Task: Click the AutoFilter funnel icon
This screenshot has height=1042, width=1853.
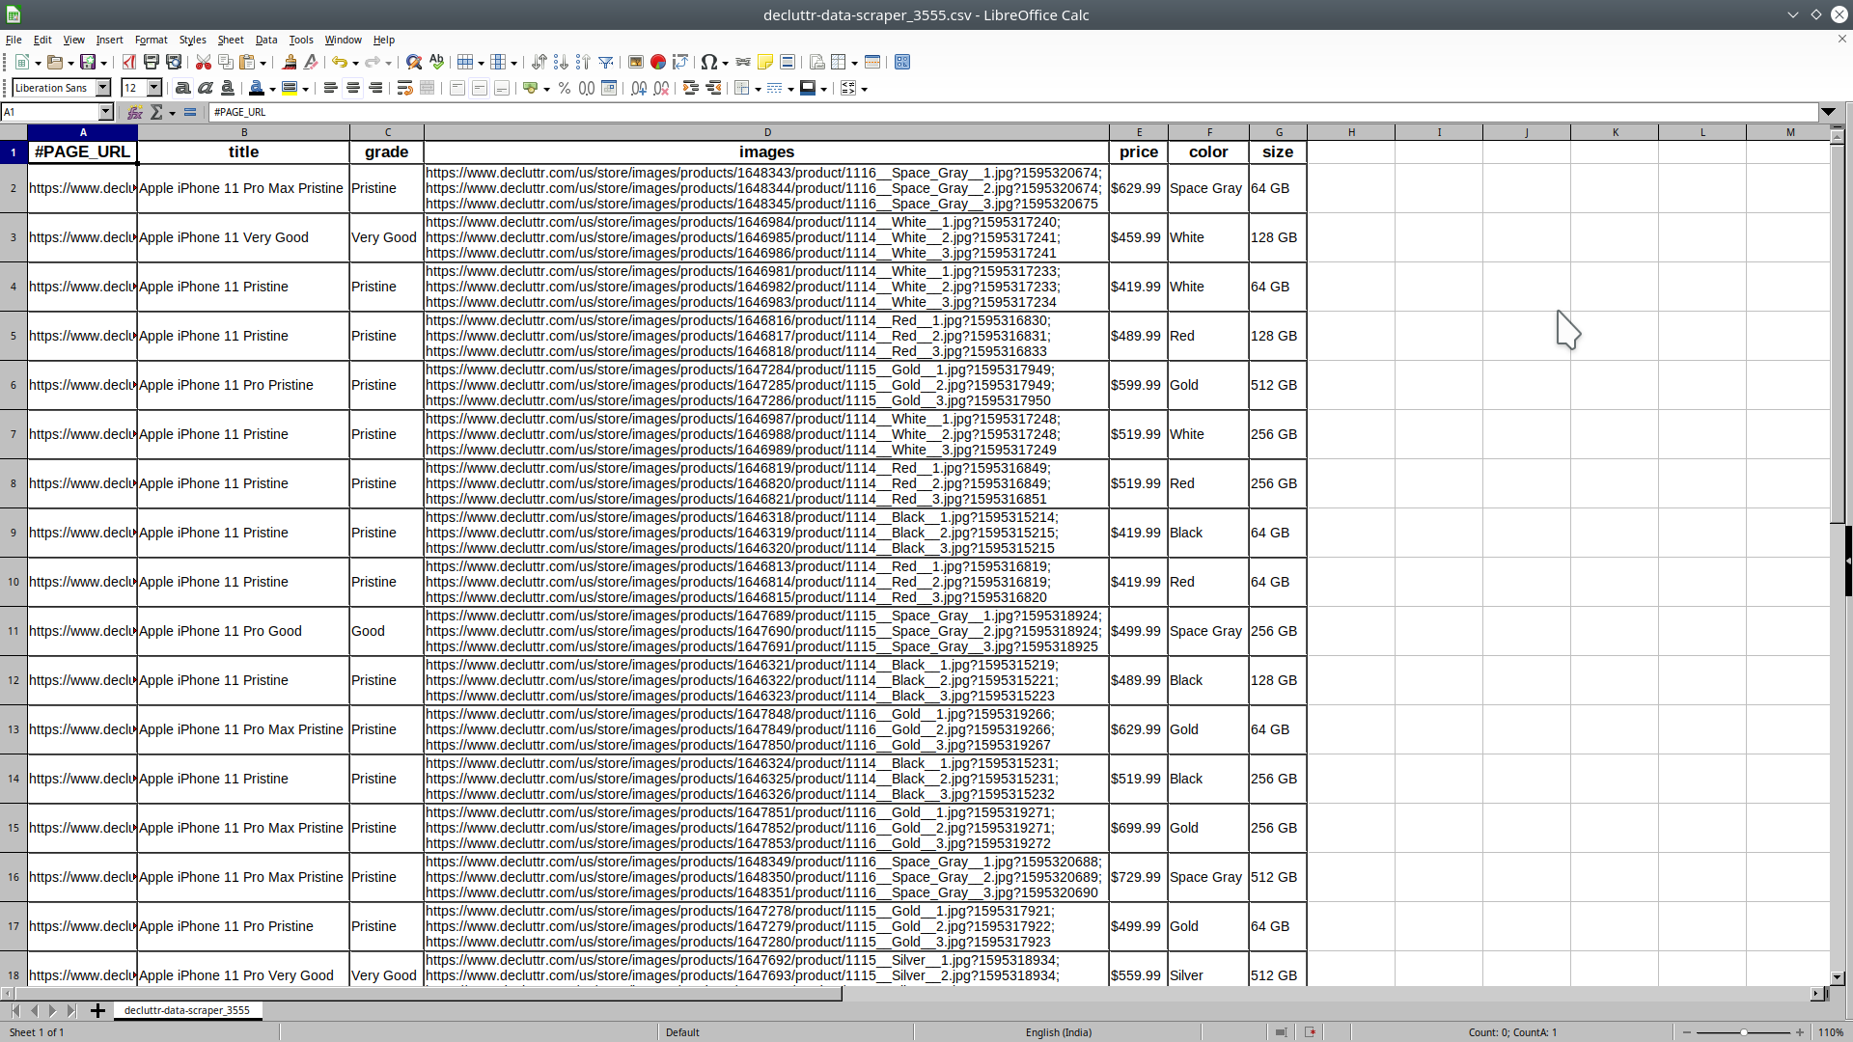Action: click(606, 62)
